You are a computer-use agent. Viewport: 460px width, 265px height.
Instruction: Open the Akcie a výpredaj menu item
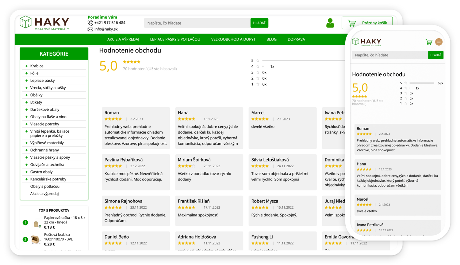click(123, 39)
